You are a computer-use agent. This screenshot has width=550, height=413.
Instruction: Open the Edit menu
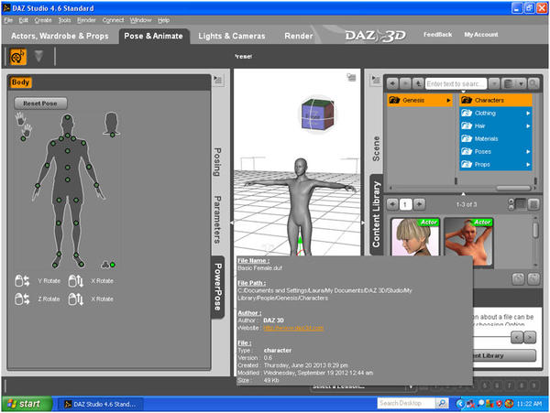24,20
